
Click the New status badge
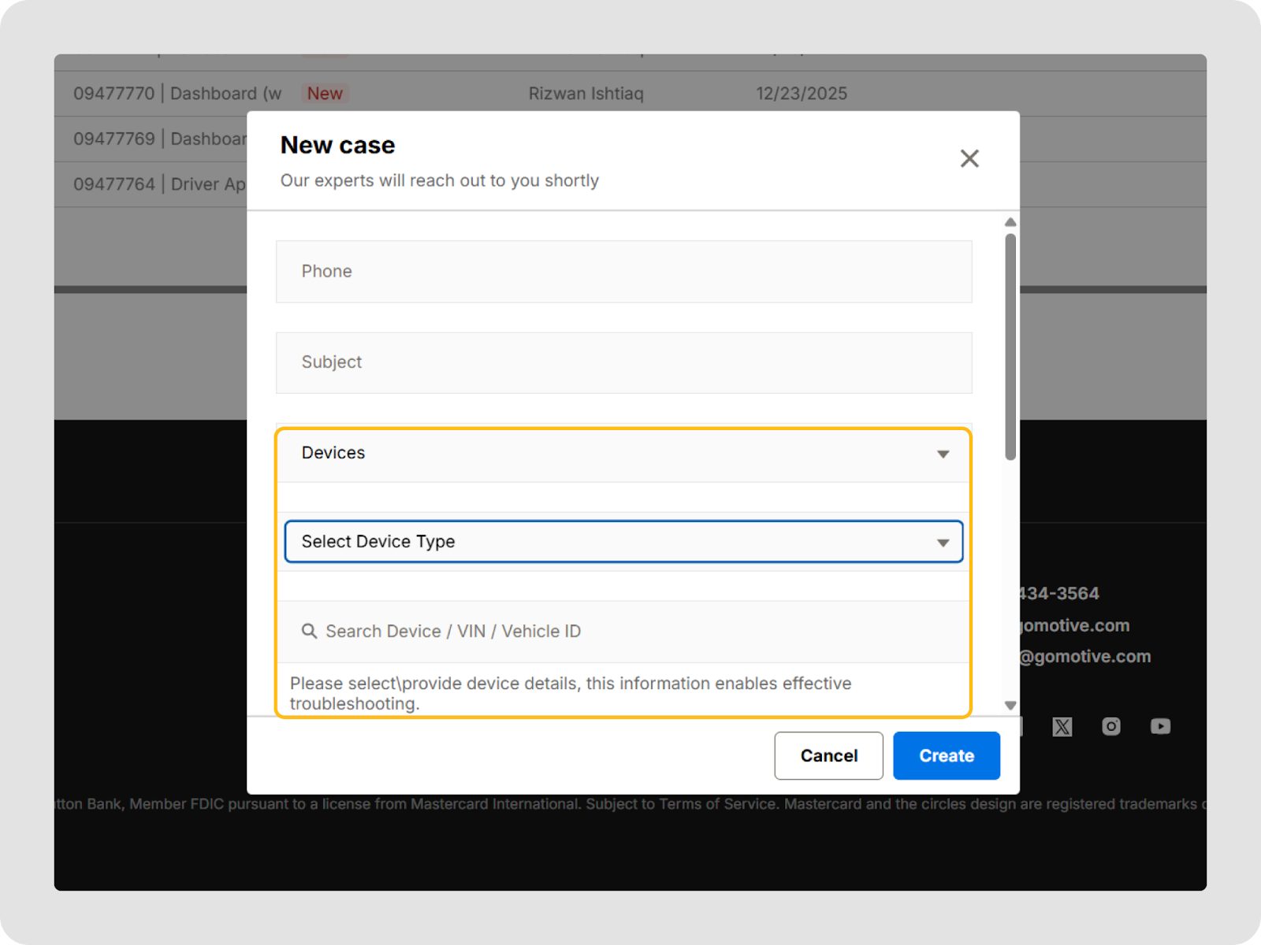pyautogui.click(x=325, y=94)
